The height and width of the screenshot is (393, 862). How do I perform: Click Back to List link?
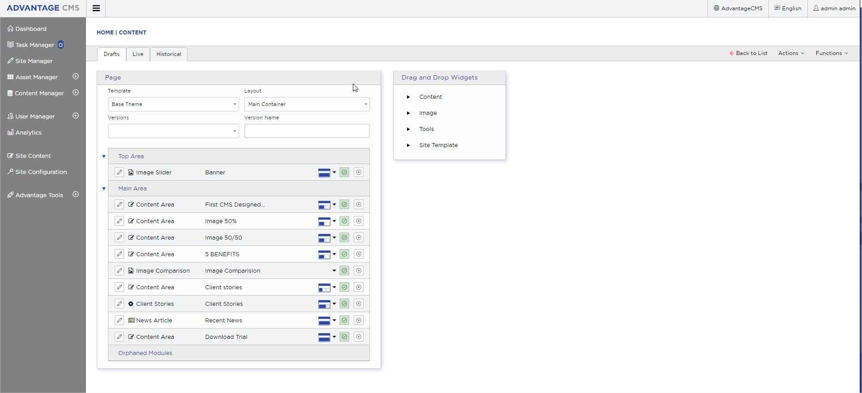[x=748, y=53]
